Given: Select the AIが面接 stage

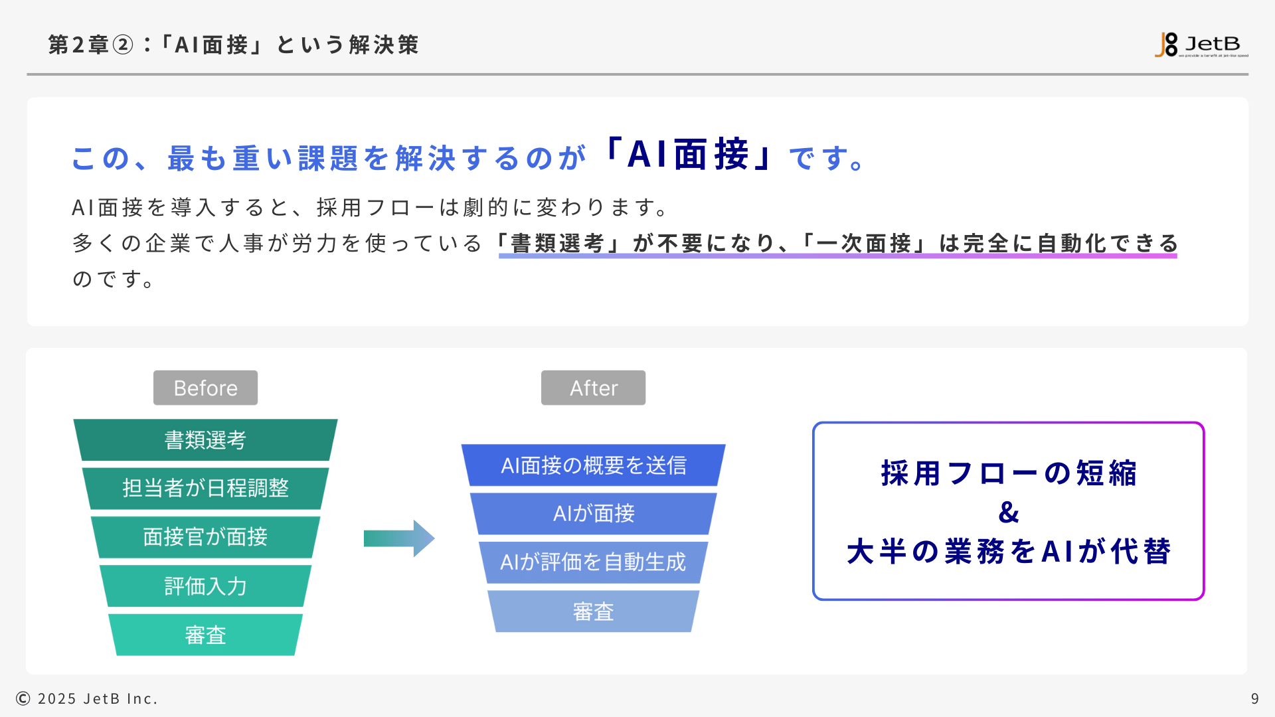Looking at the screenshot, I should coord(593,514).
